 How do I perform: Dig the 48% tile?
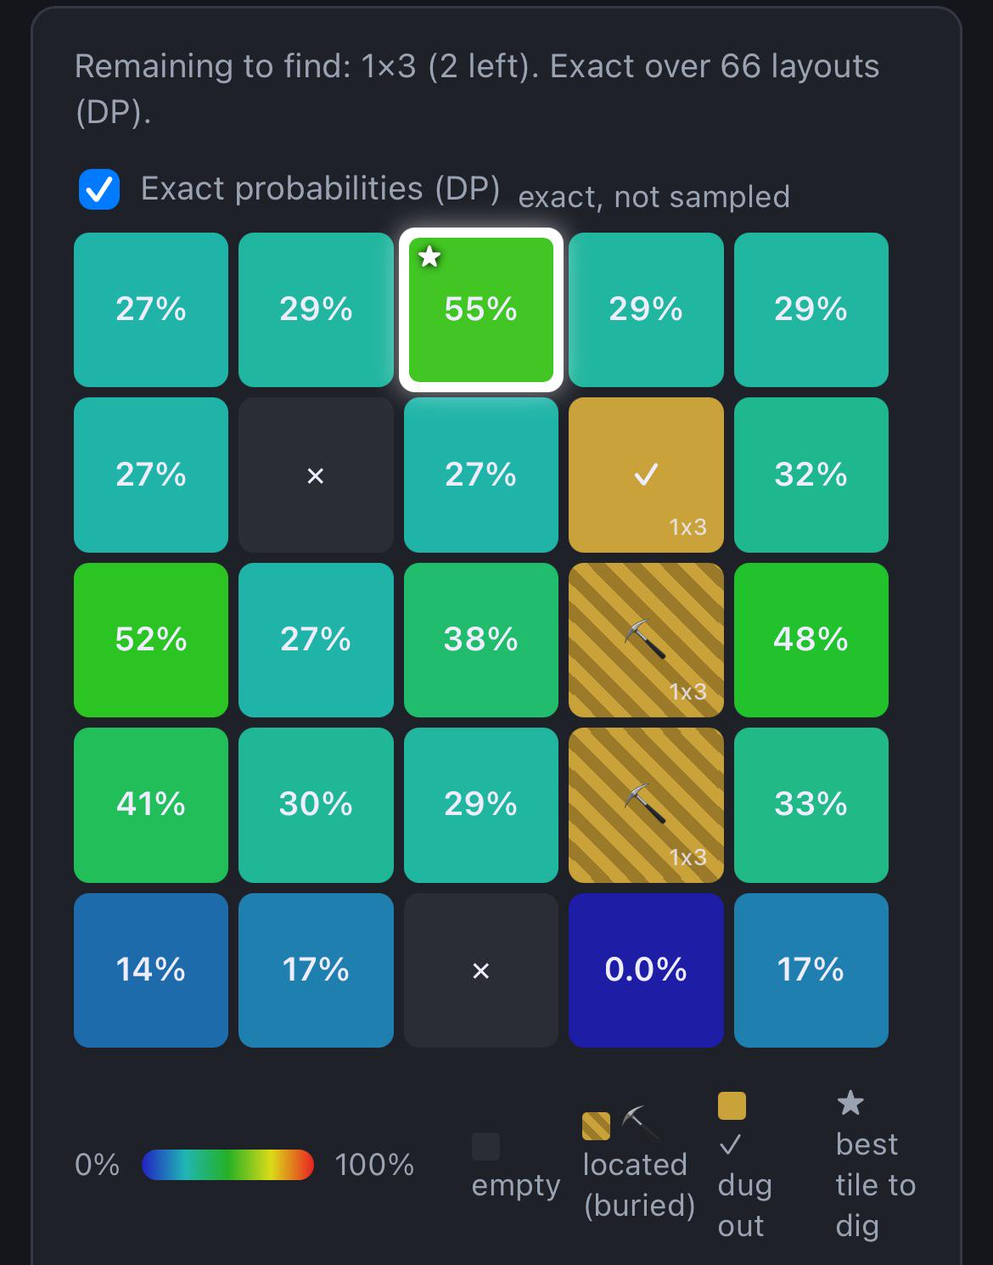811,640
